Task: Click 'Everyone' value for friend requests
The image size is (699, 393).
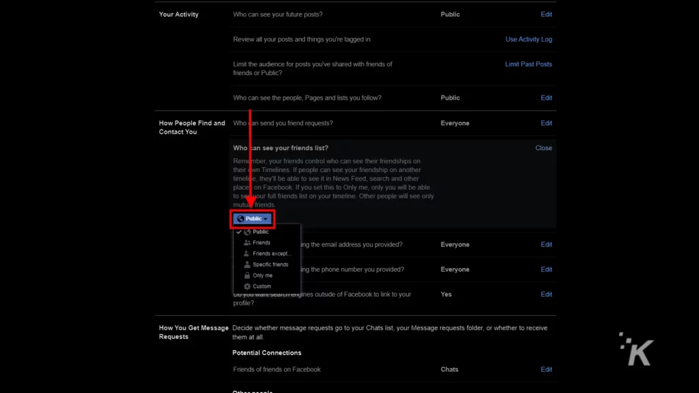Action: [x=455, y=123]
